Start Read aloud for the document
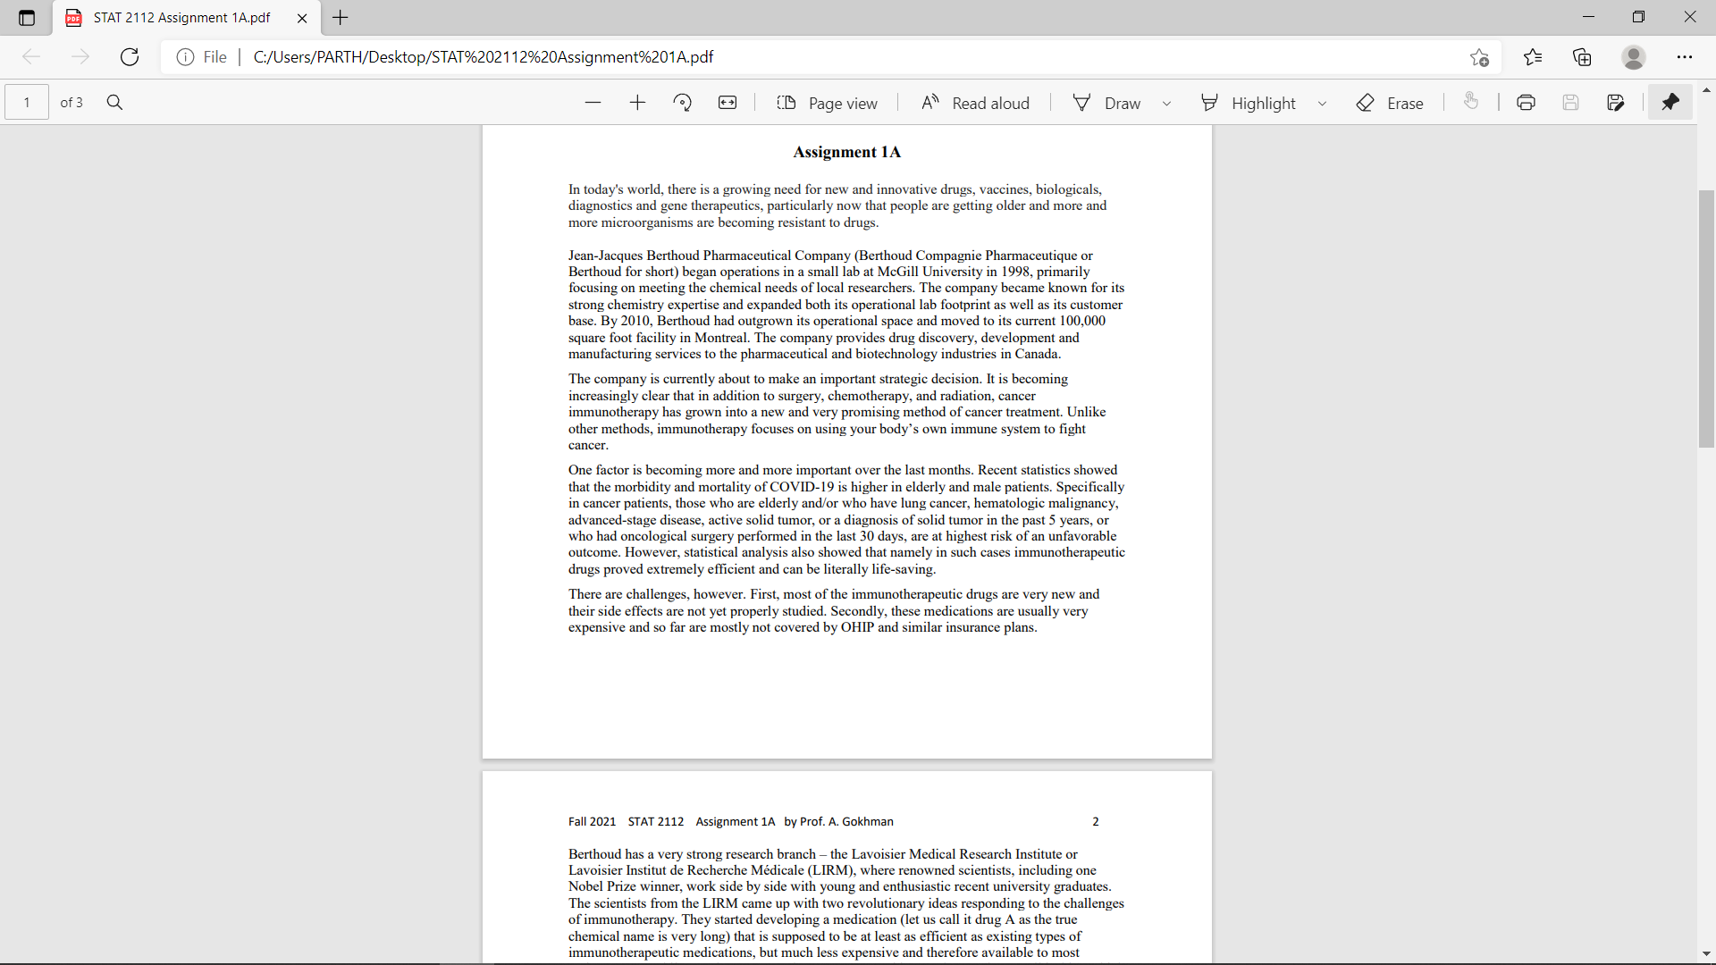The image size is (1716, 965). tap(974, 102)
